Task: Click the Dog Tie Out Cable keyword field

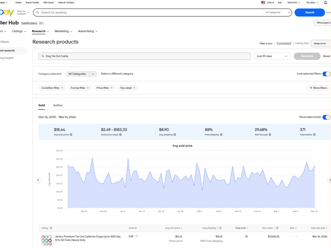Action: (x=144, y=56)
